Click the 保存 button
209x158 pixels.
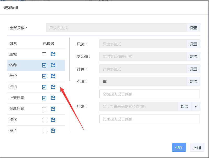[179, 147]
